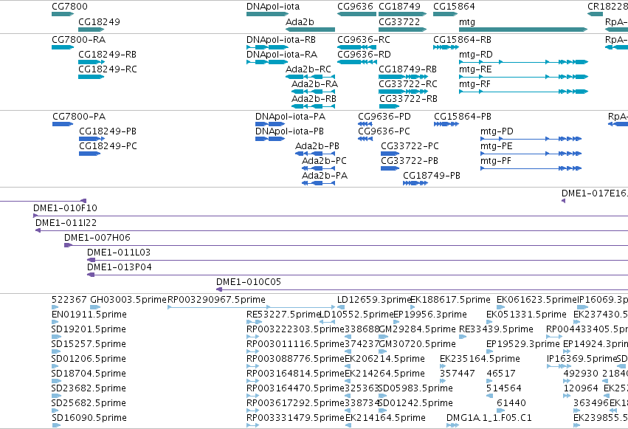Image resolution: width=628 pixels, height=429 pixels.
Task: Select the mtg-RD transcript
Action: pos(523,62)
